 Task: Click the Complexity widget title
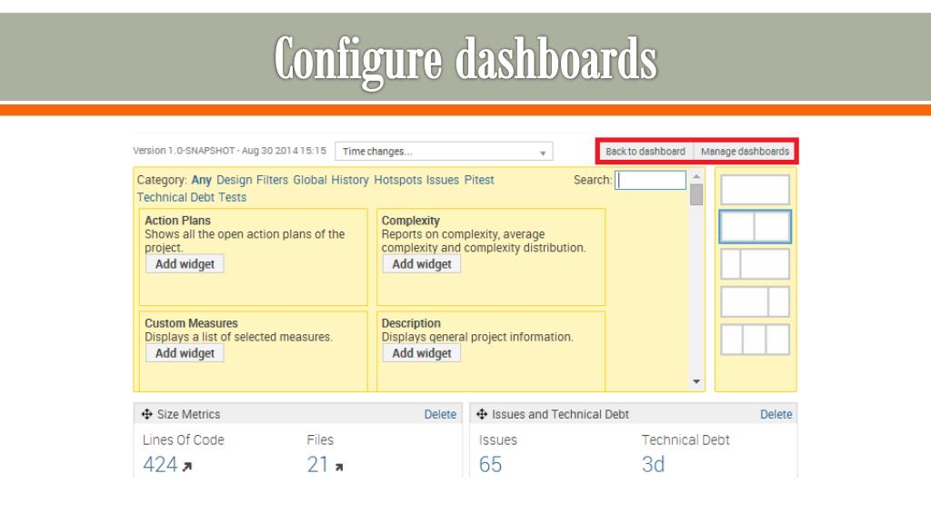point(410,221)
